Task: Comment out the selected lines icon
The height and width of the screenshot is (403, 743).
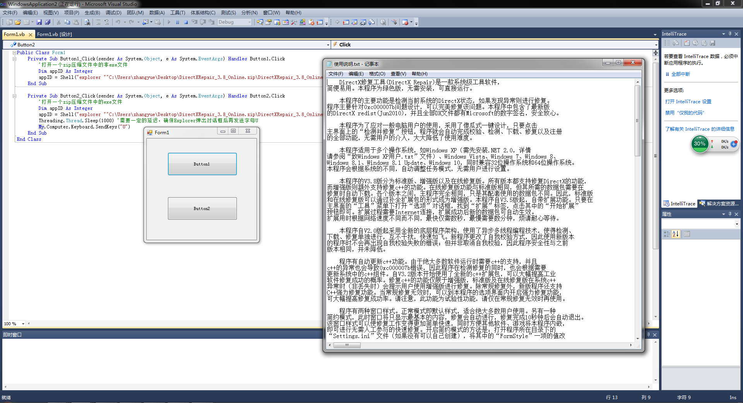Action: click(98, 22)
